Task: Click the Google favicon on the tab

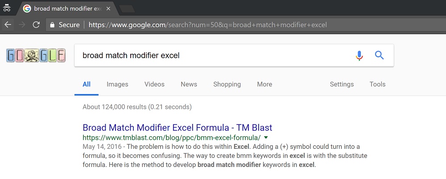Action: click(27, 8)
